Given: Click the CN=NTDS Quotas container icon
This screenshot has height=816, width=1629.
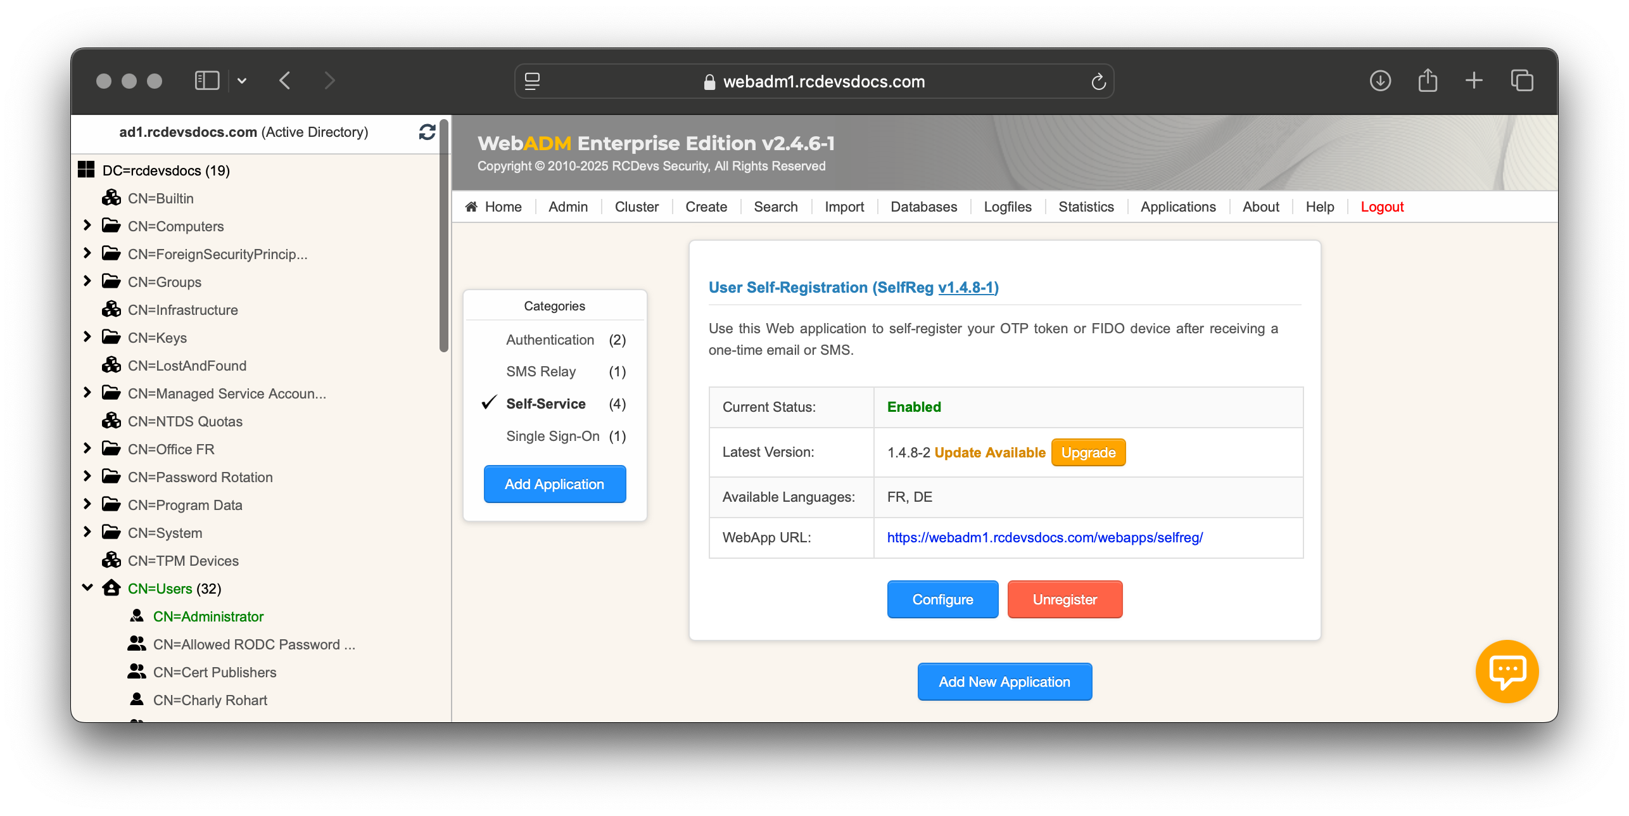Looking at the screenshot, I should (x=111, y=421).
